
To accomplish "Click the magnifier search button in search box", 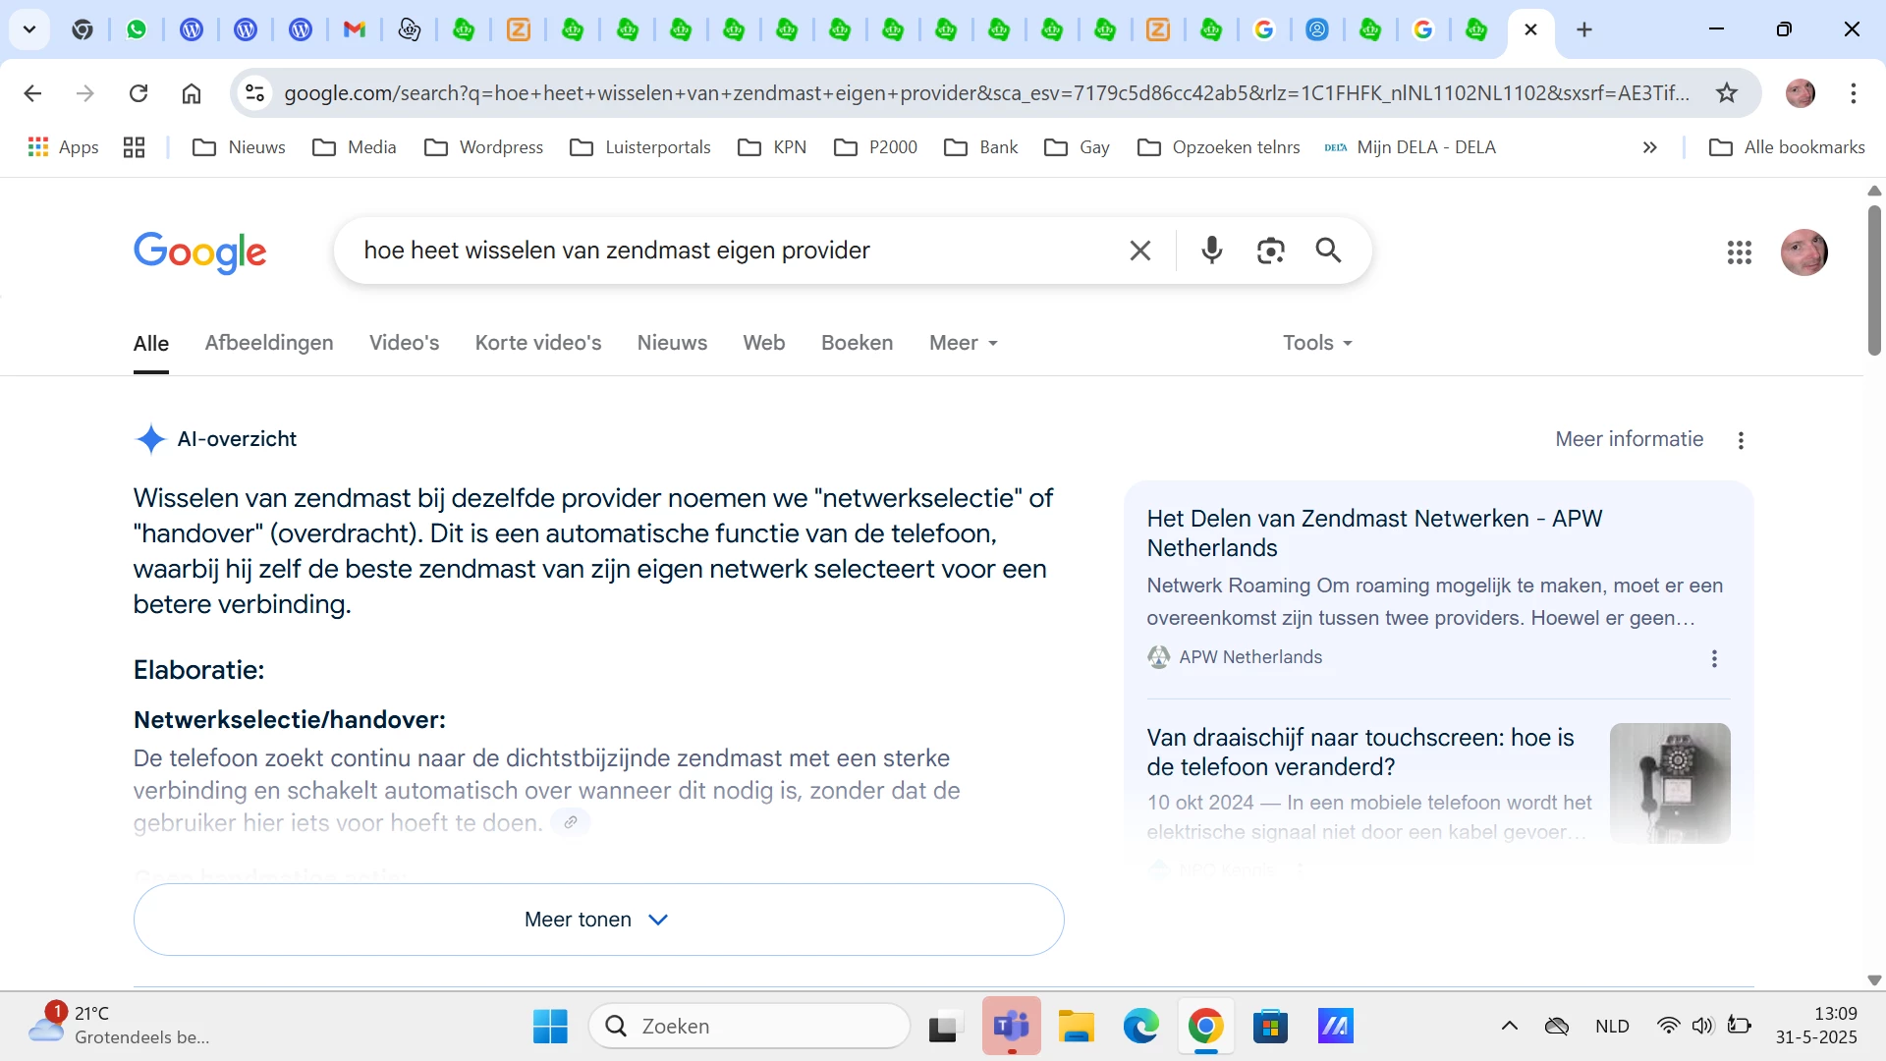I will pyautogui.click(x=1328, y=251).
